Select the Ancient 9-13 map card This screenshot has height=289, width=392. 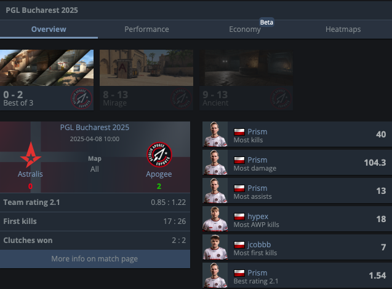(x=246, y=80)
